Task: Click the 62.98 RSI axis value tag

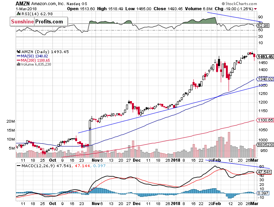Action: (x=263, y=26)
